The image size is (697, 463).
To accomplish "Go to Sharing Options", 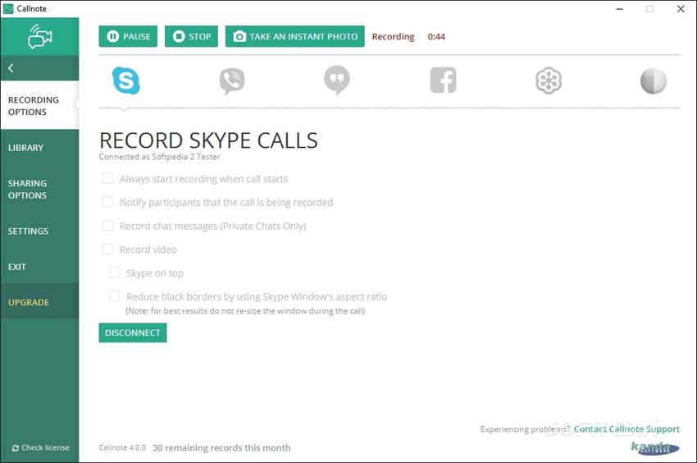I will pos(39,189).
